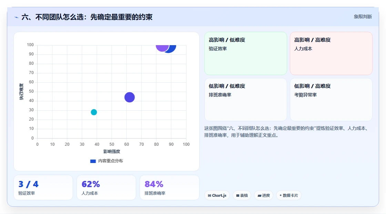Viewport: 386px width, 214px height.
Task: Click the cyan bubble on the chart
Action: [x=94, y=112]
